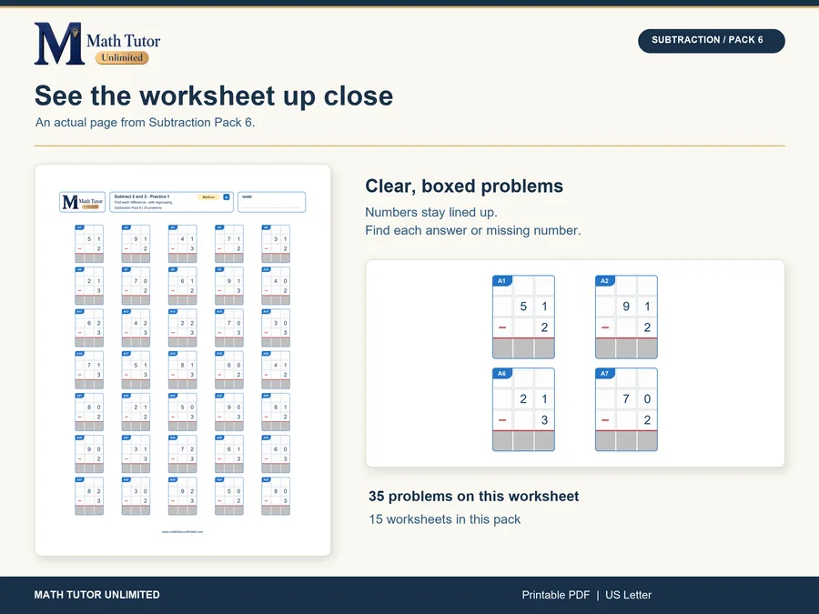819x614 pixels.
Task: Click the worksheet thumbnail's title box 'Subtract 2 and 3'
Action: tap(171, 202)
